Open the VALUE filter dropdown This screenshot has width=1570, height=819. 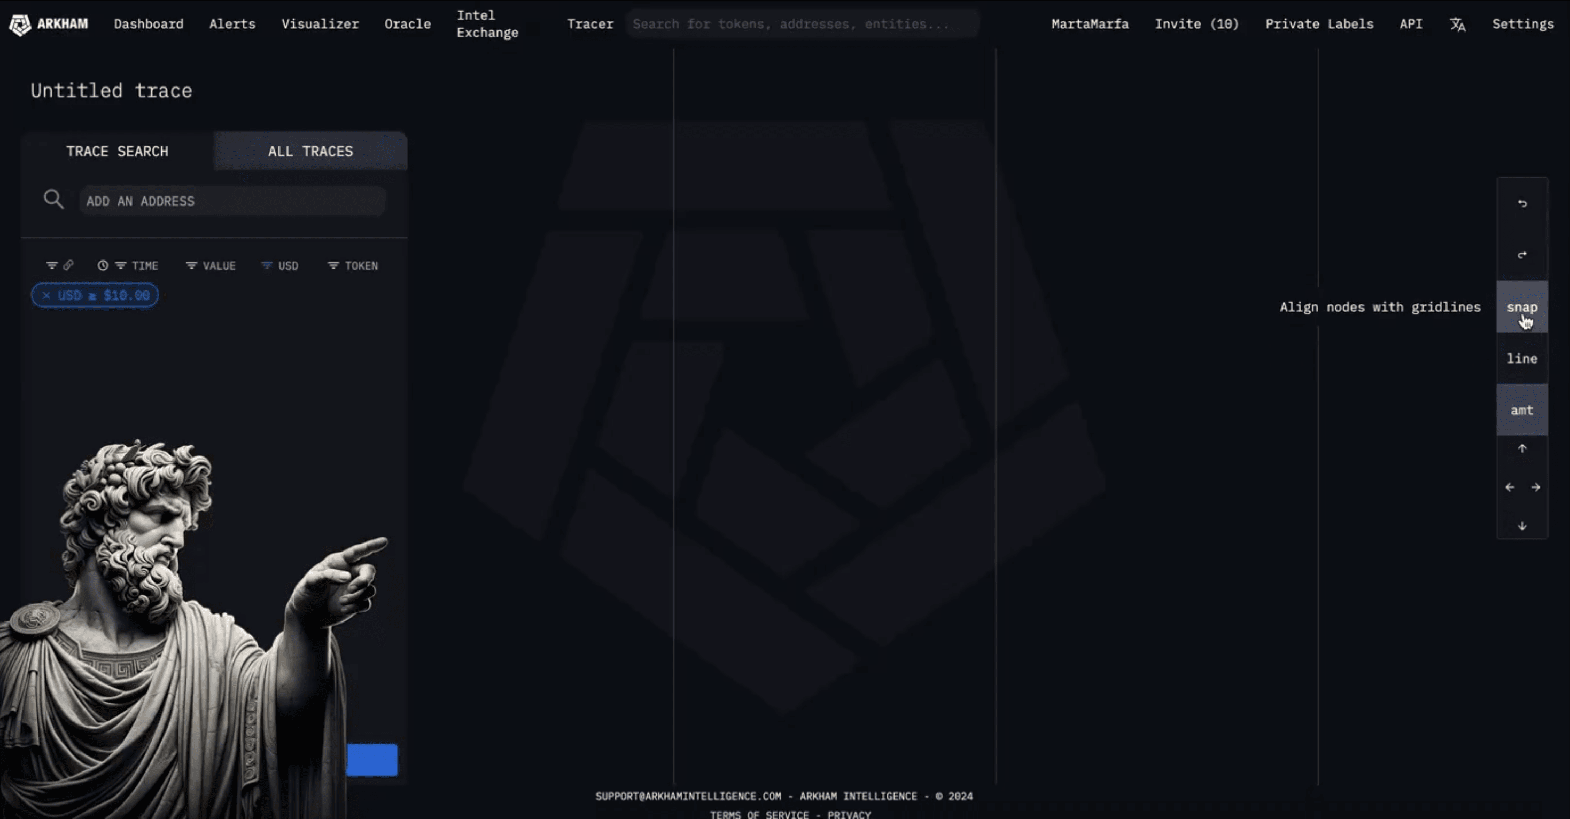coord(211,265)
